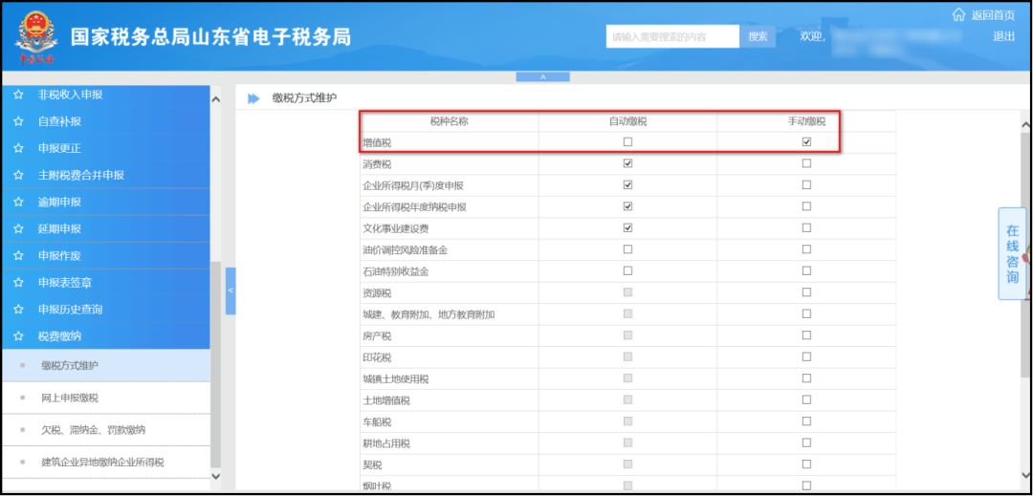Collapse the top header with the up chevron
Viewport: 1033px width, 496px height.
click(x=543, y=77)
